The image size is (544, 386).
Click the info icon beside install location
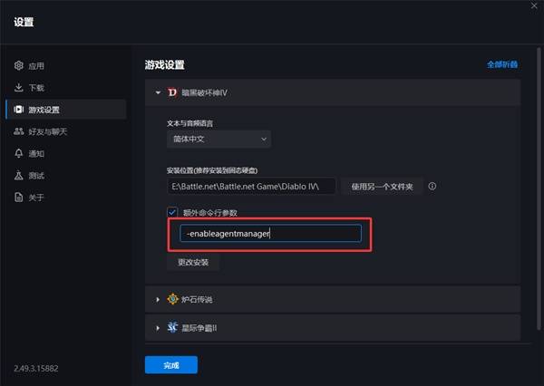pos(432,186)
